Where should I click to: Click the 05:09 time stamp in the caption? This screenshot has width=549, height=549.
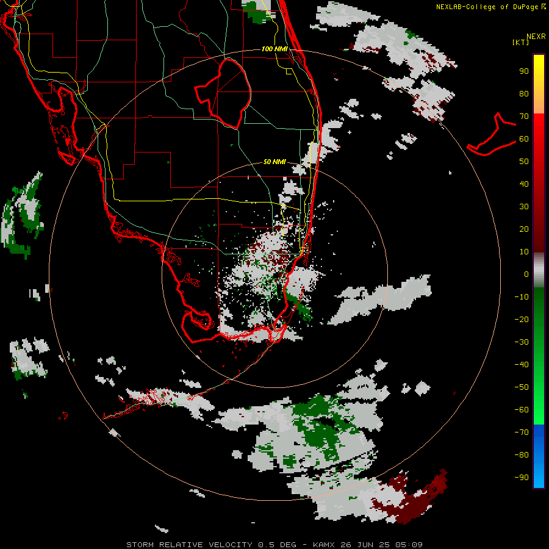pos(409,545)
